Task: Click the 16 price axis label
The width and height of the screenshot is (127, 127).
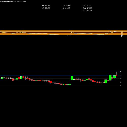Action: pos(121,75)
